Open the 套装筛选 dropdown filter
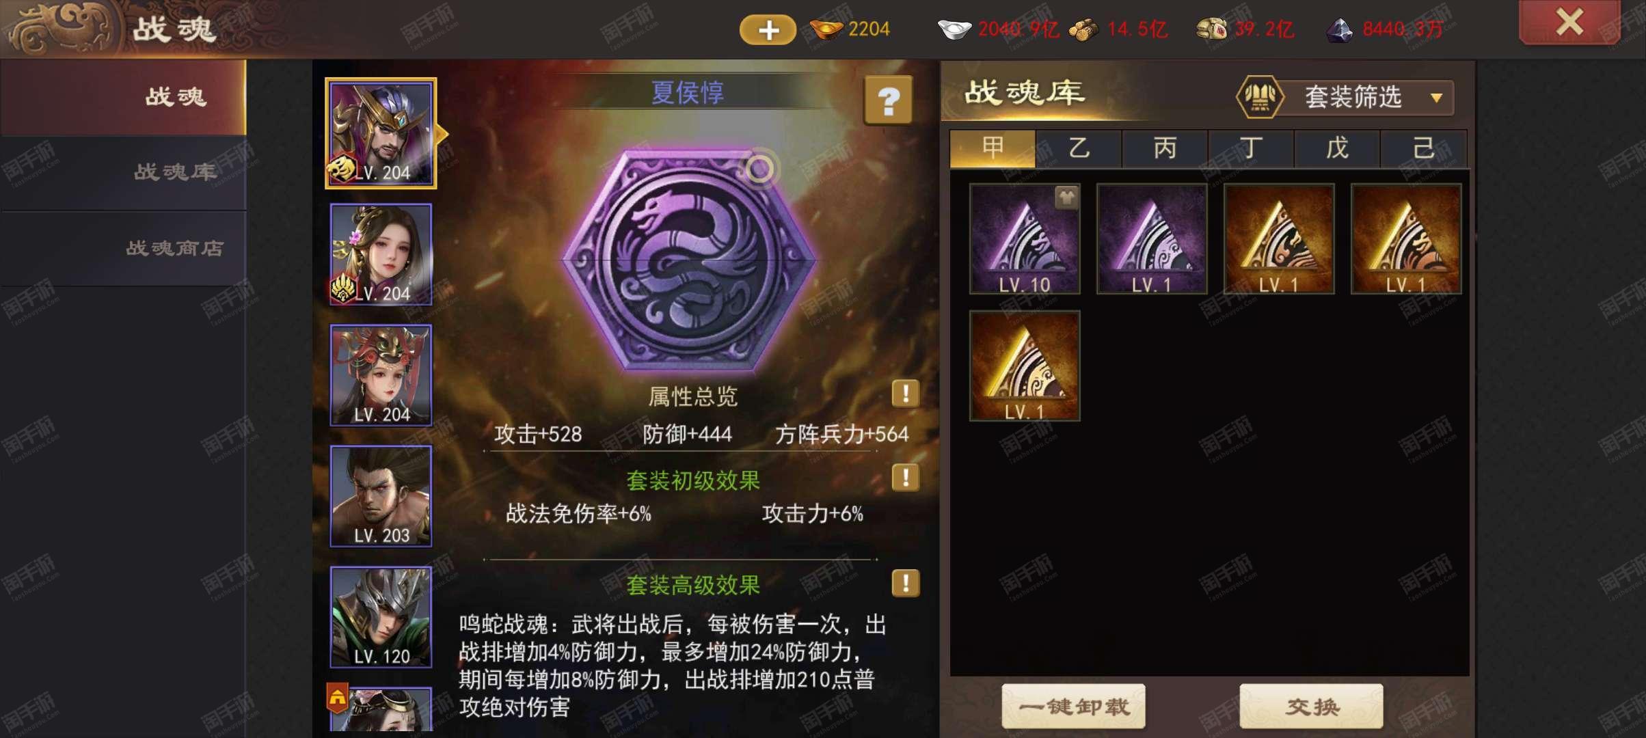This screenshot has height=738, width=1646. click(1345, 97)
